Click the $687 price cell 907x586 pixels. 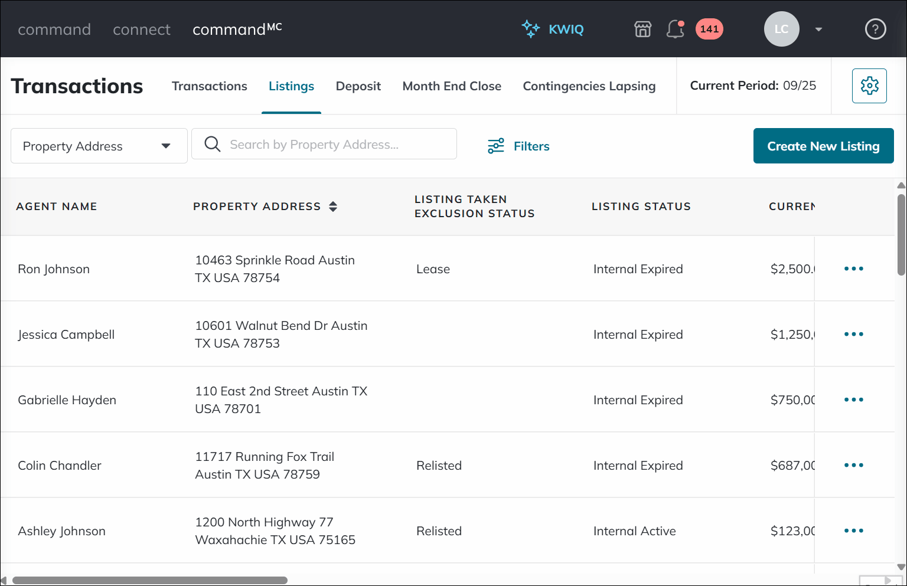(792, 466)
